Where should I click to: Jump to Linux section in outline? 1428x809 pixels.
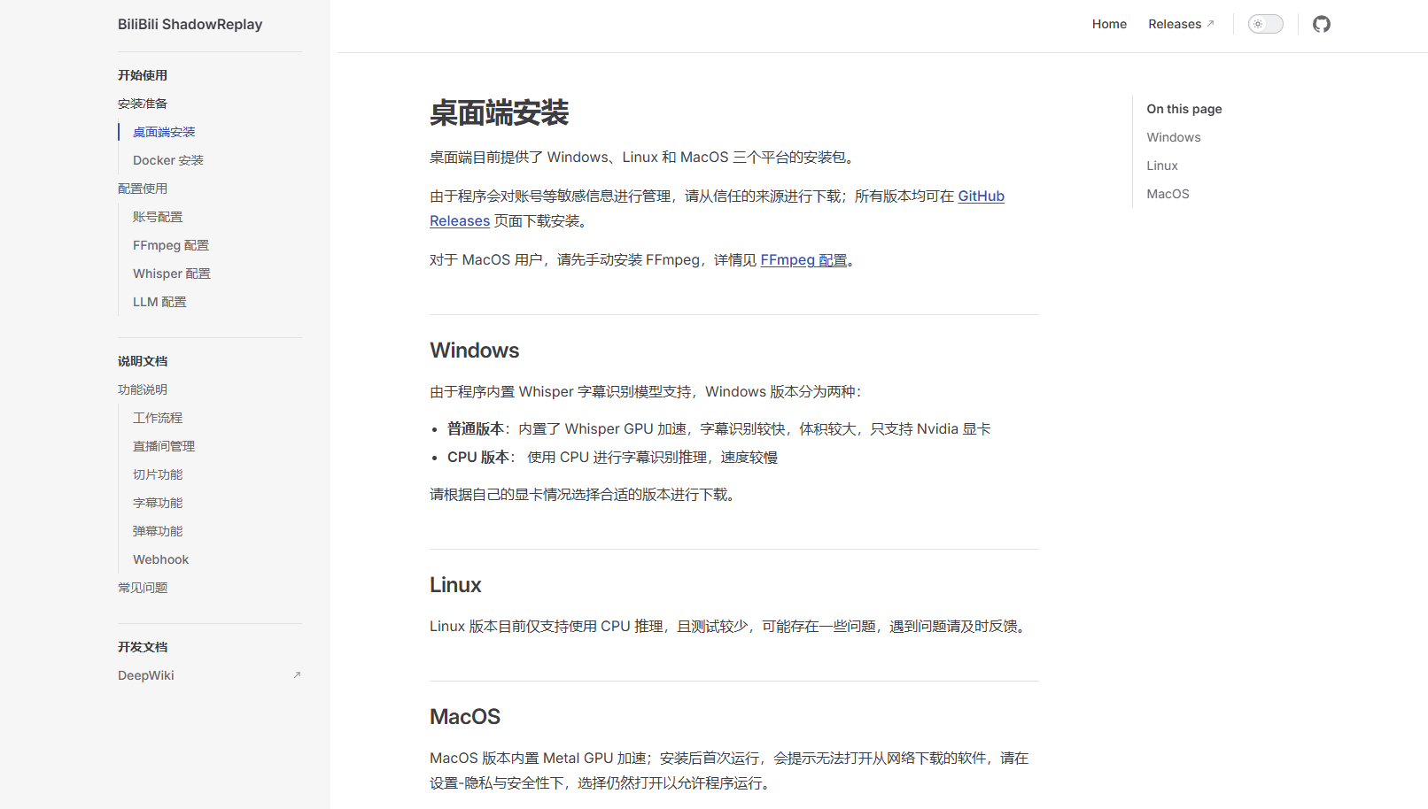[1161, 166]
